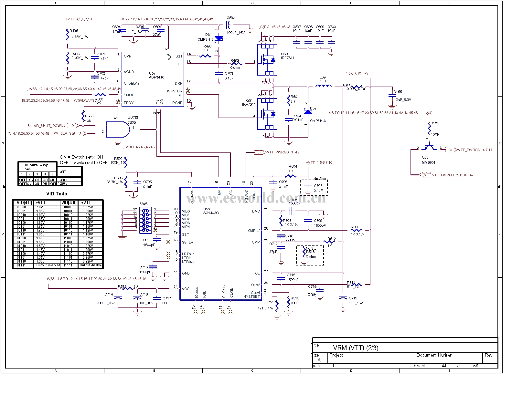Click VID code 11111 in VID Table
Screen dimensions: 512x395
[68, 265]
